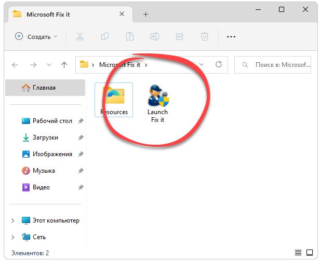Click the pin icon next to Видео
320x263 pixels.
pyautogui.click(x=81, y=187)
